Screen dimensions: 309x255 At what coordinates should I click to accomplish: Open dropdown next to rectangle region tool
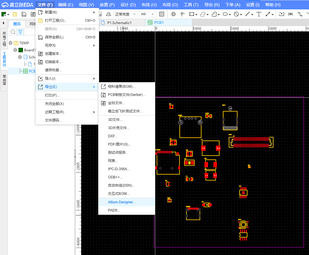[196, 14]
